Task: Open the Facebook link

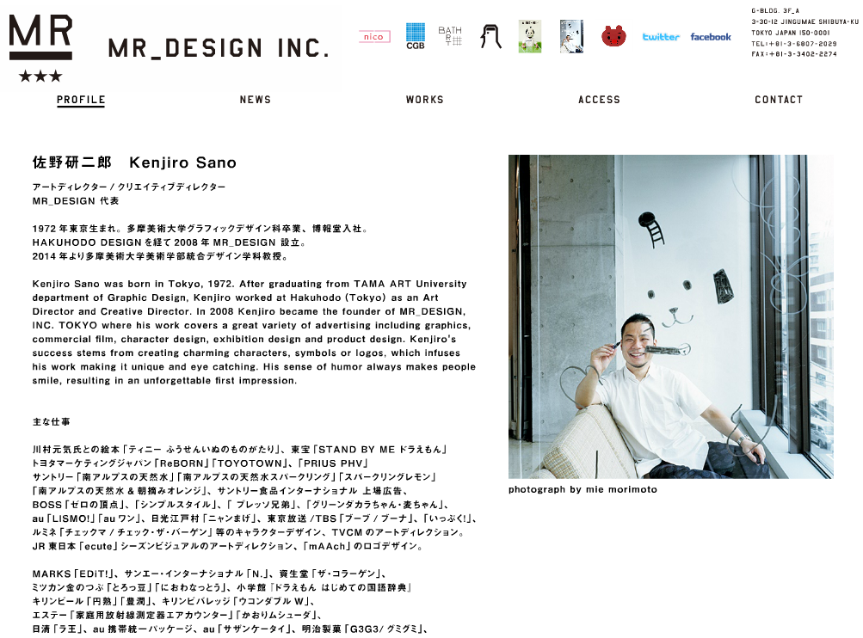Action: [x=711, y=37]
